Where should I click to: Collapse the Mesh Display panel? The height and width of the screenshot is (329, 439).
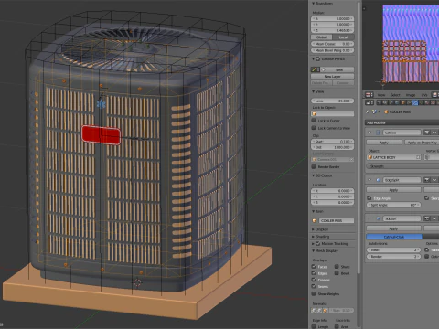pyautogui.click(x=314, y=251)
